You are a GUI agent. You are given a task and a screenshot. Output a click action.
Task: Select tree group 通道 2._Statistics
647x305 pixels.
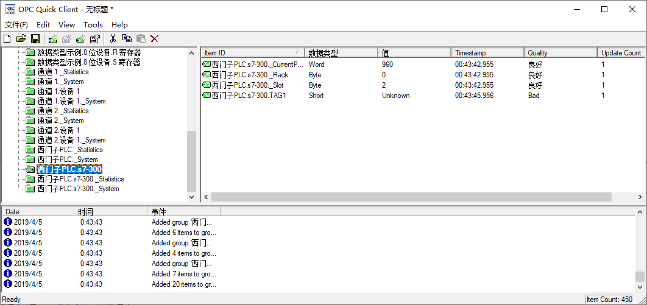(x=63, y=111)
